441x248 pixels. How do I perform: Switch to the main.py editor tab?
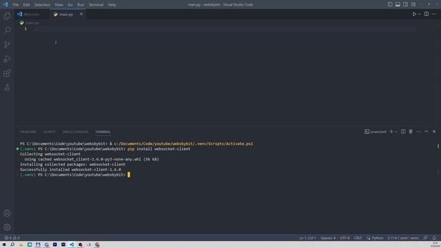[x=66, y=14]
